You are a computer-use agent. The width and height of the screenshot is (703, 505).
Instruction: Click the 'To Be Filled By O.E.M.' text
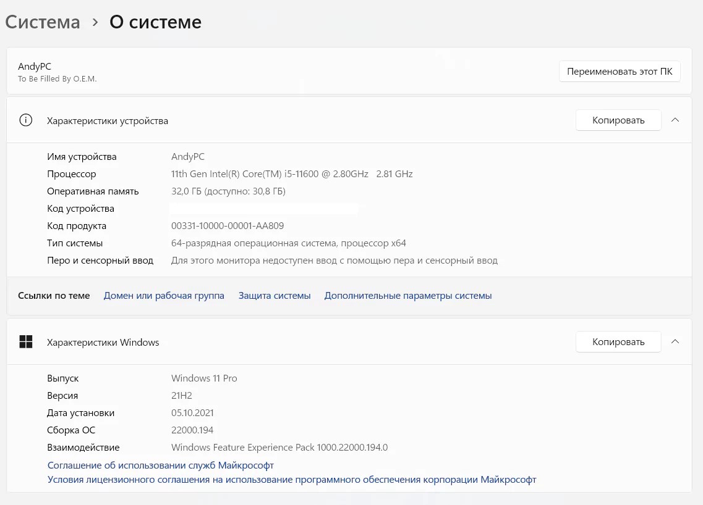pos(58,79)
